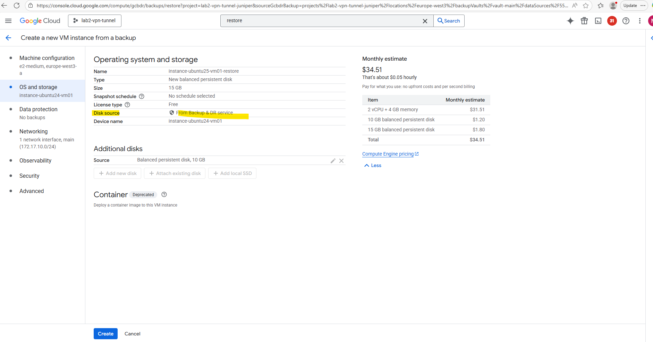
Task: Open the lab2-vpn-tunnel project picker
Action: click(x=95, y=21)
